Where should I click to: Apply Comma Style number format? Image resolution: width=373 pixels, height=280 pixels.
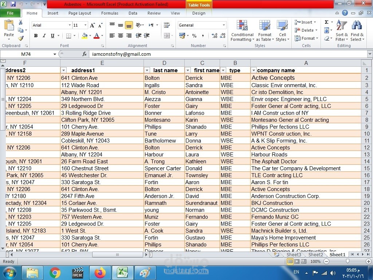(x=203, y=36)
